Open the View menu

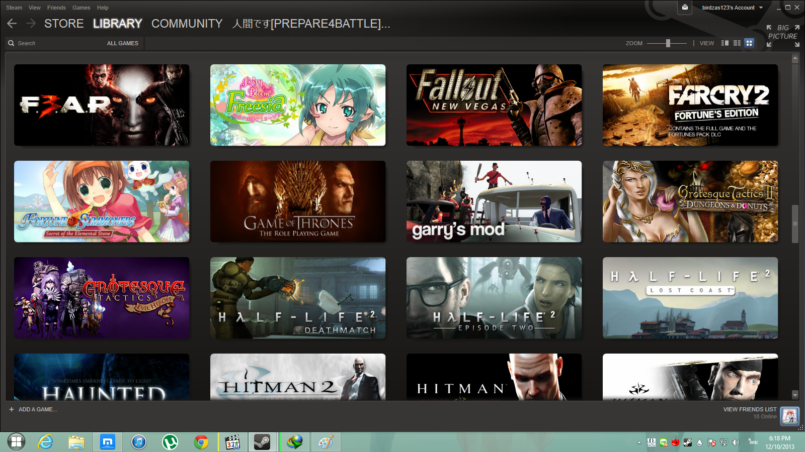35,8
